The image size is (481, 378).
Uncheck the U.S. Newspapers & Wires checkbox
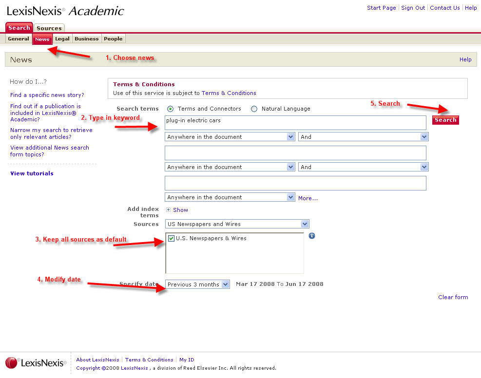(x=171, y=239)
